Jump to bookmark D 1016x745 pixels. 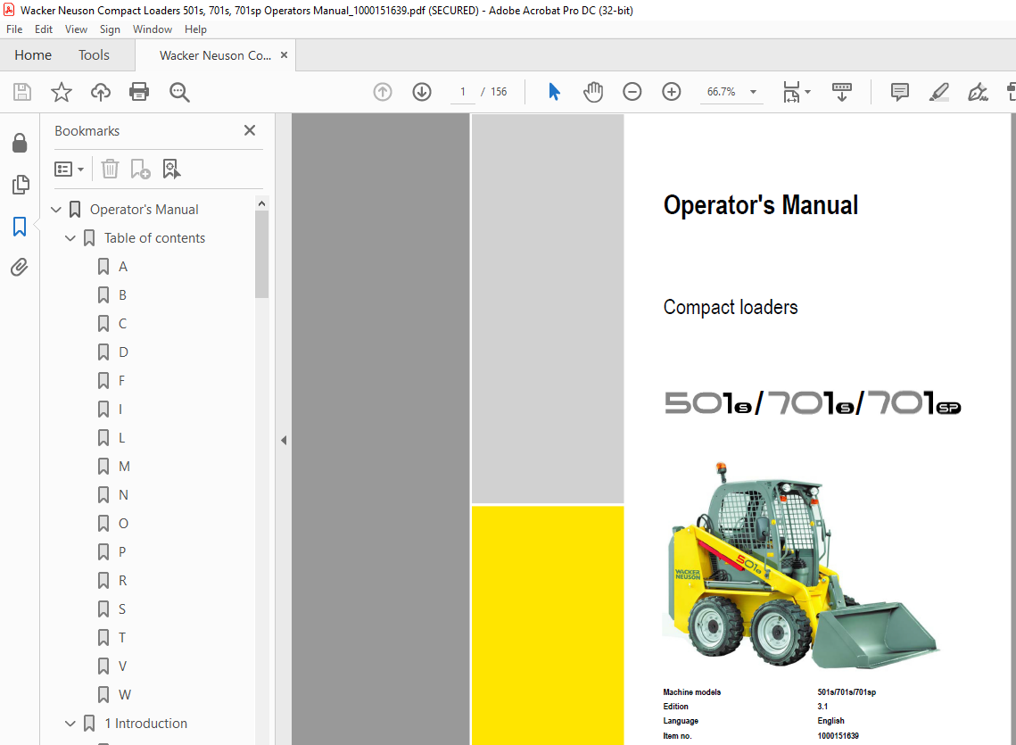point(123,352)
